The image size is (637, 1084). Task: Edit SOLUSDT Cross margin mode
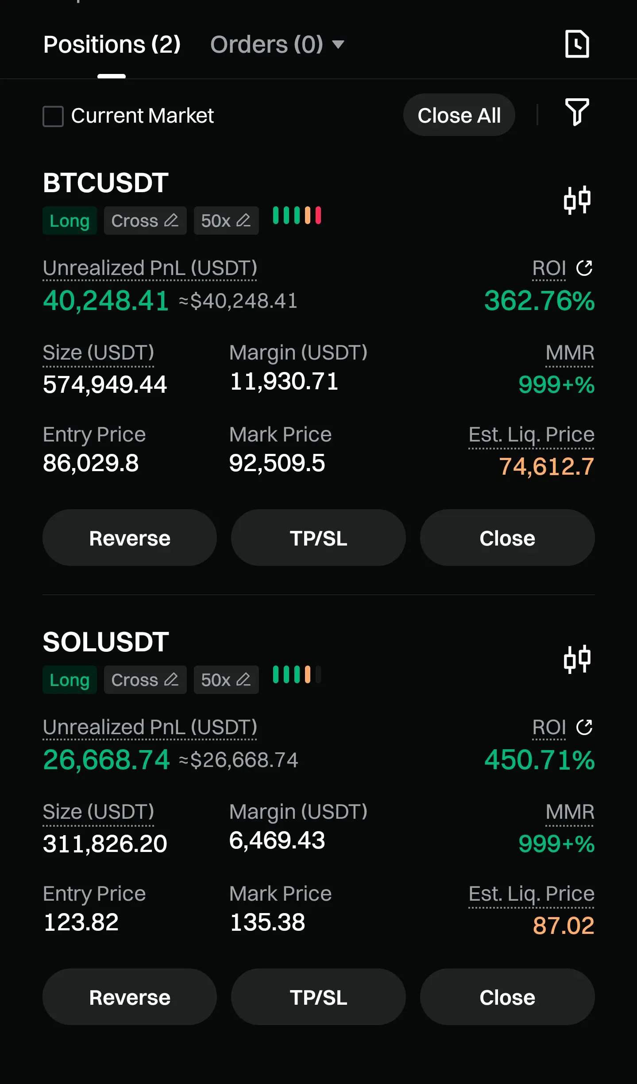(145, 680)
